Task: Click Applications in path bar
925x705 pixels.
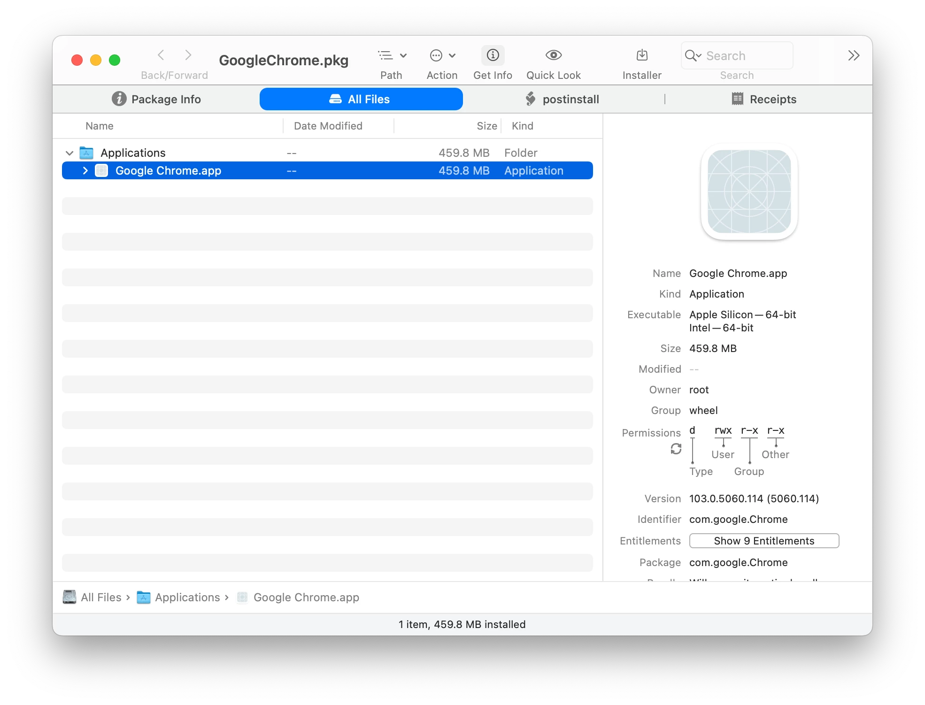Action: click(x=187, y=598)
